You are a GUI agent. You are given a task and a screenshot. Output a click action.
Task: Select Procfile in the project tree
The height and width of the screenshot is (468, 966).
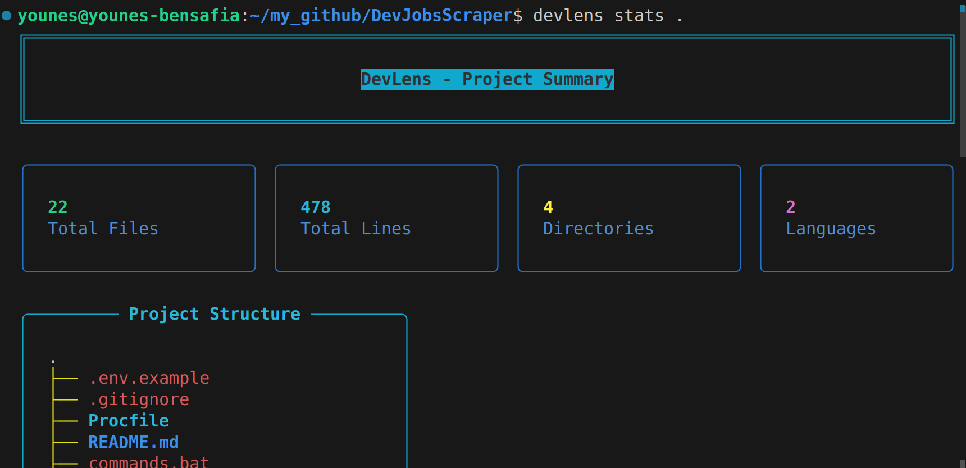click(x=129, y=421)
